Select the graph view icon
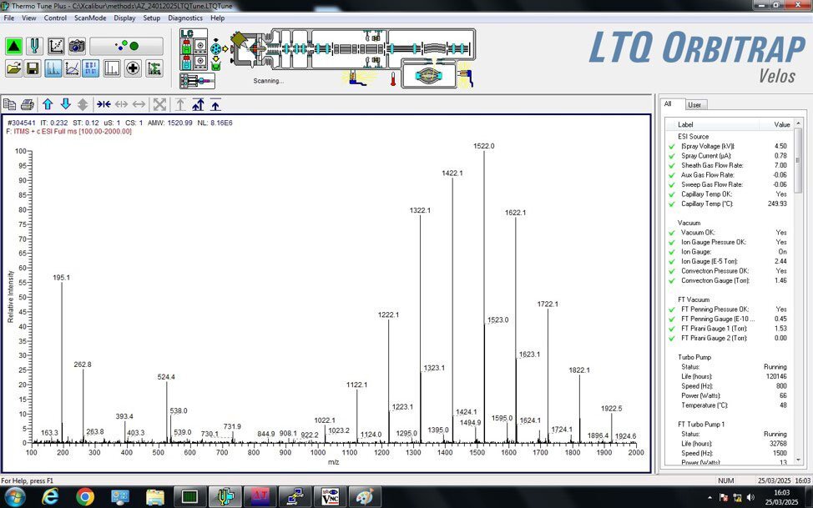The image size is (813, 508). [72, 68]
